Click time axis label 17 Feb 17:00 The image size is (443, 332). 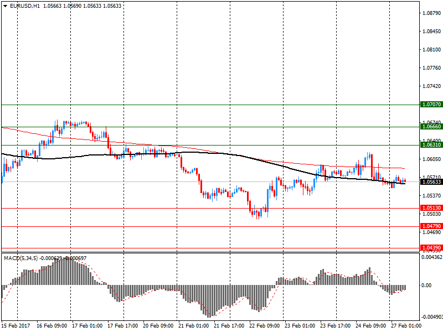(x=122, y=326)
